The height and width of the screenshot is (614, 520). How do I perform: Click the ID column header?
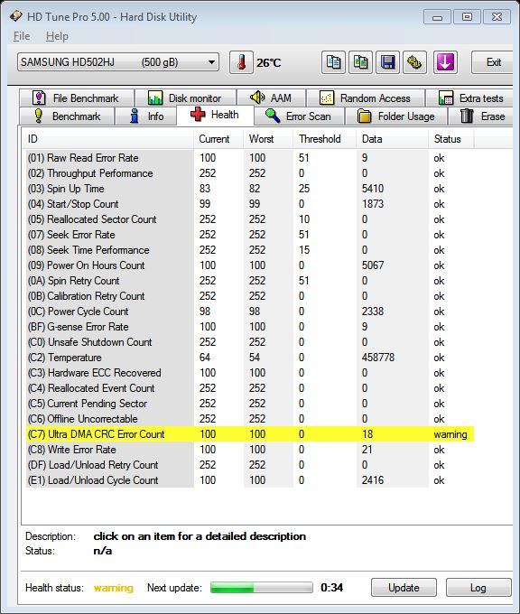(x=107, y=139)
